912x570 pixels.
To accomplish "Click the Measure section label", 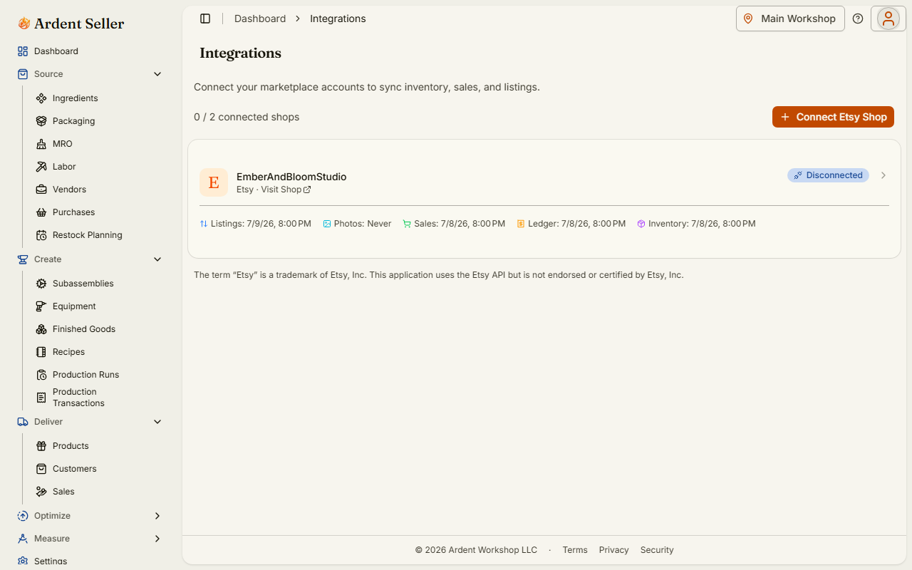I will [x=52, y=539].
